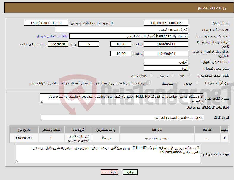234x180 pixels.
Task: Click the requester field آمنه امیری hesabdar
Action: tap(129, 36)
